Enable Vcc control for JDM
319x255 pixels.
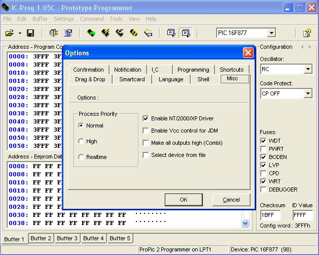click(x=147, y=131)
